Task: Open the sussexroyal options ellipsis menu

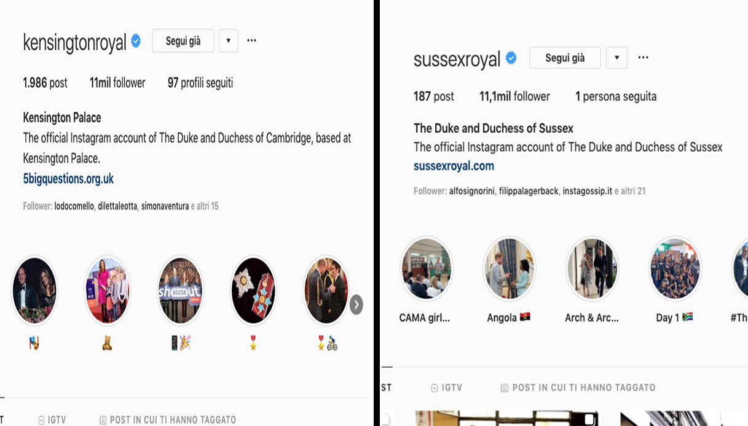Action: [x=643, y=58]
